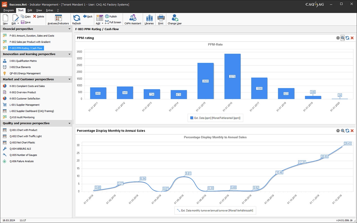
Task: Click the 3378 bar for 01.01.2016
Action: [x=232, y=76]
